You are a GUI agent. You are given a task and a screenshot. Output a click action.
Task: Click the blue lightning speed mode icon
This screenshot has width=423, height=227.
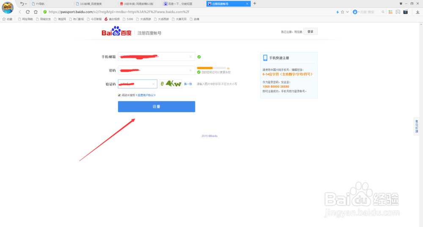pyautogui.click(x=338, y=12)
